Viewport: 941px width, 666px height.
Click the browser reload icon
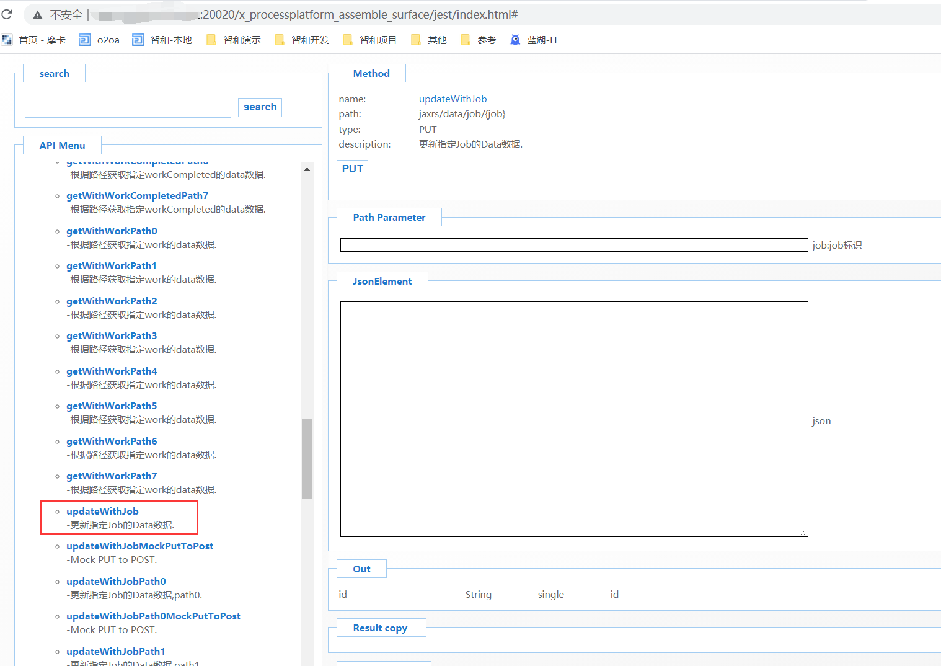(x=7, y=14)
